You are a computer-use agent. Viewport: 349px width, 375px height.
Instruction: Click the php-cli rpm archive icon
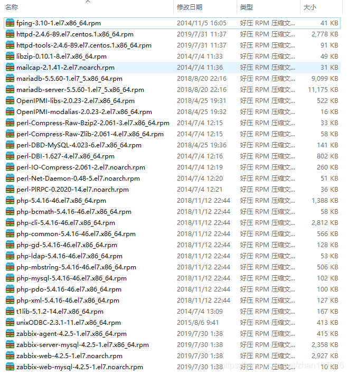(x=10, y=223)
